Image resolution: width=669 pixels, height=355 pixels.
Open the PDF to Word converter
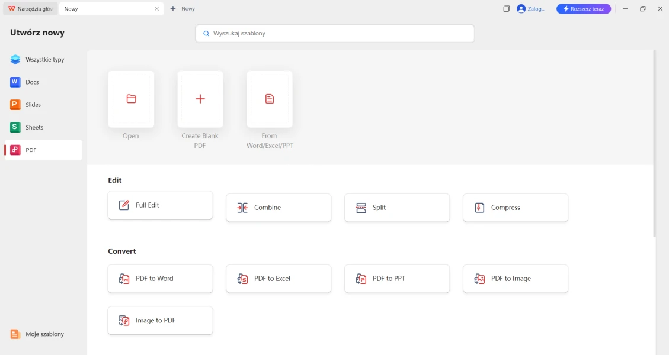160,279
